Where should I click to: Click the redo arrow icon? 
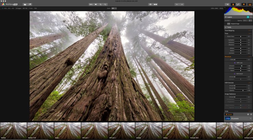point(182,4)
